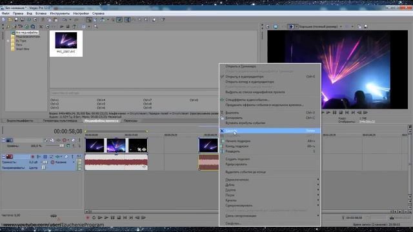Delete selected media with X icon
The image size is (413, 232).
point(41,26)
